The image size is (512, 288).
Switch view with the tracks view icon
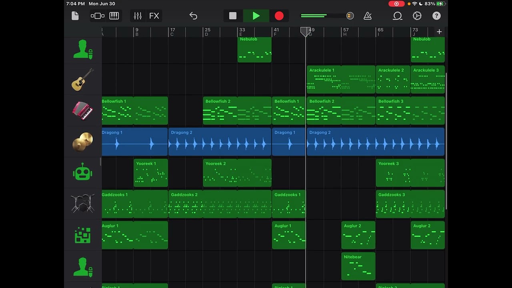(97, 16)
